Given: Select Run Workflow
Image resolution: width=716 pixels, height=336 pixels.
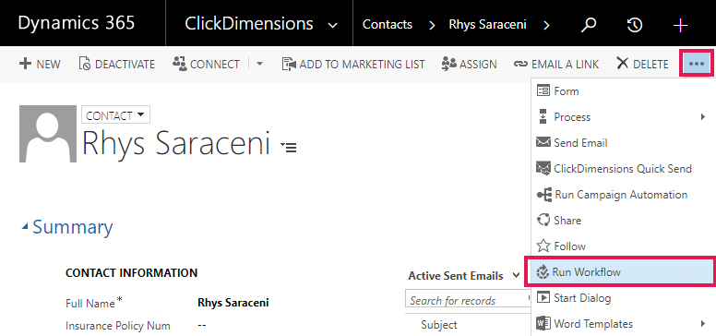Looking at the screenshot, I should coord(621,272).
